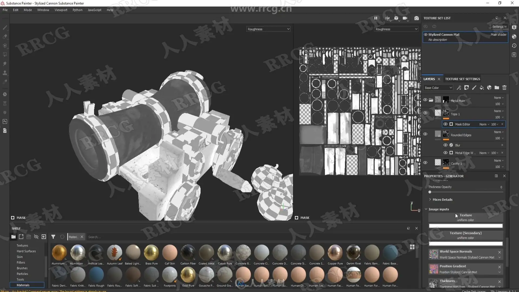Viewport: 519px width, 292px height.
Task: Switch shelf to grid view icon
Action: [412, 247]
